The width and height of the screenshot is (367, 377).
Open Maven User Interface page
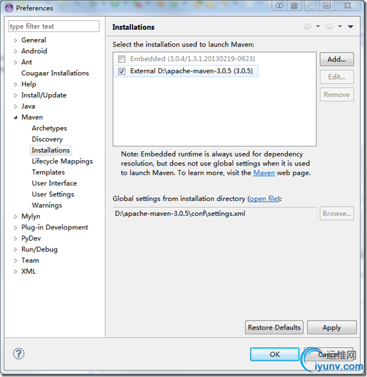click(x=54, y=183)
